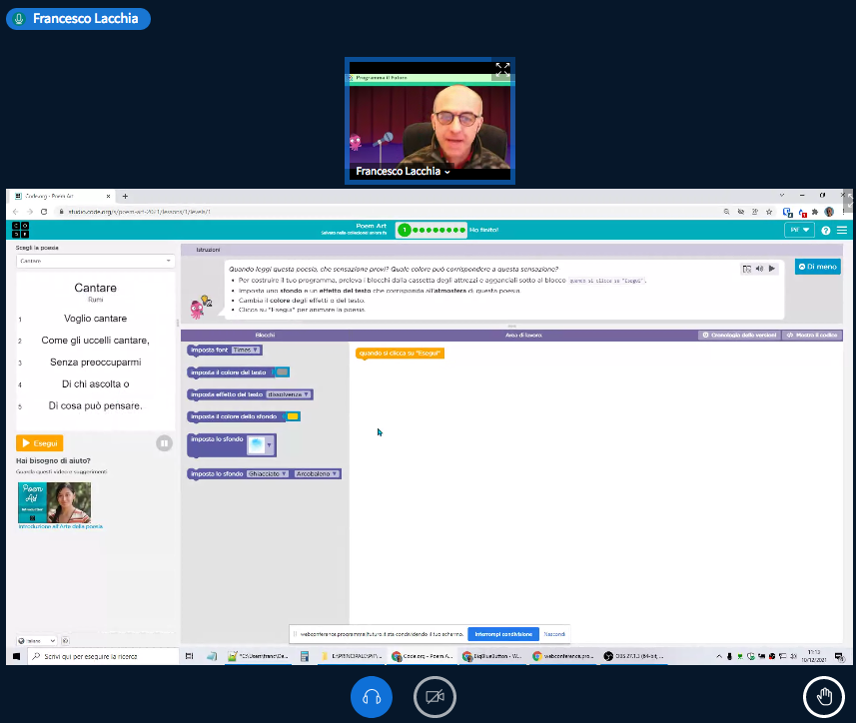
Task: Click the headphones audio button
Action: pyautogui.click(x=372, y=697)
